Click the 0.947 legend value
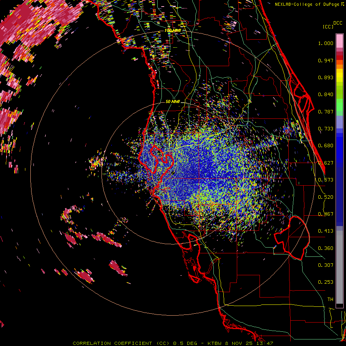The image size is (346, 346). [326, 60]
